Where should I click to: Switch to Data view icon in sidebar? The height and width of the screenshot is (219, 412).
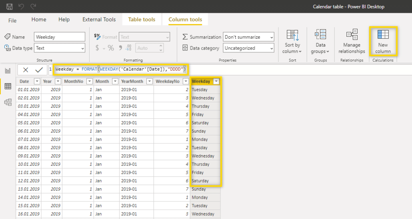[x=8, y=86]
